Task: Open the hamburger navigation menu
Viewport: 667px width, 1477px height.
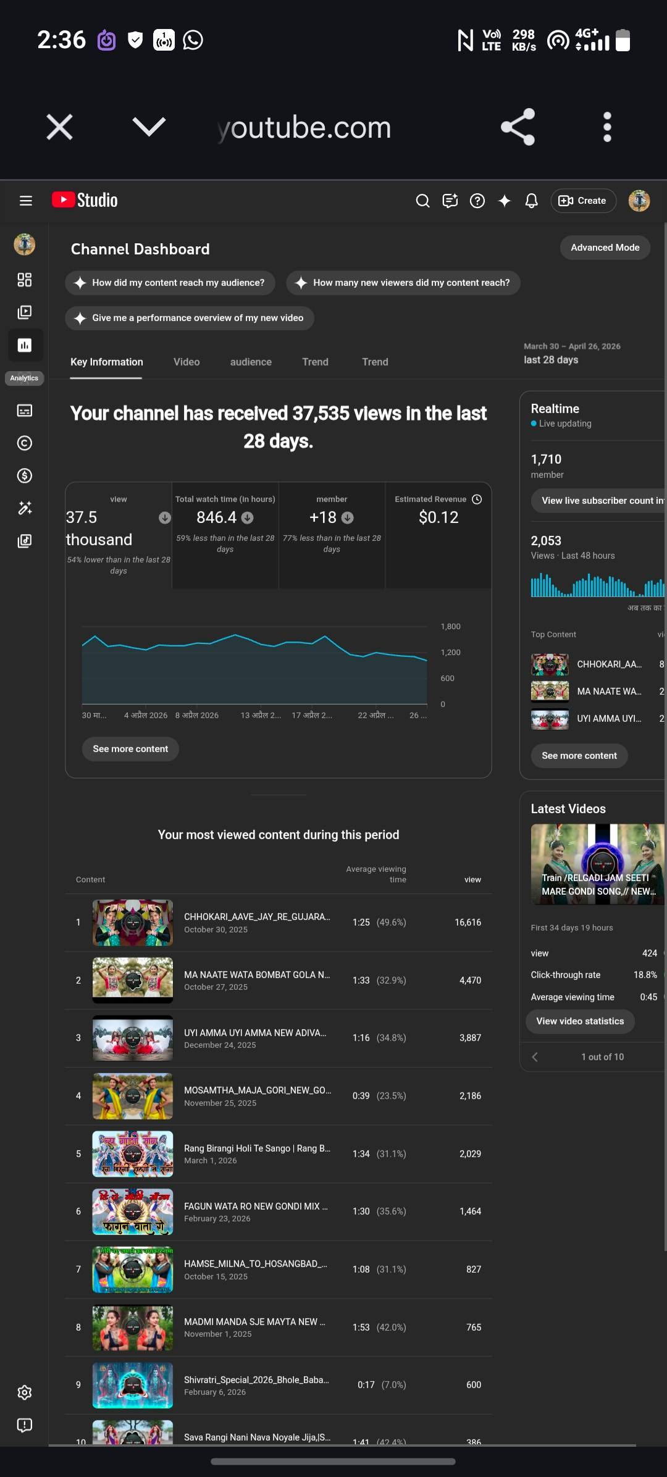Action: point(25,201)
